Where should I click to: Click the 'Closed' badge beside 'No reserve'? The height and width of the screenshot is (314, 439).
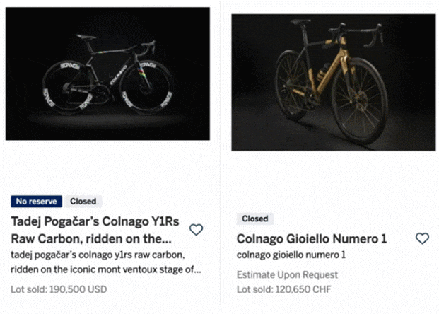[x=83, y=202]
